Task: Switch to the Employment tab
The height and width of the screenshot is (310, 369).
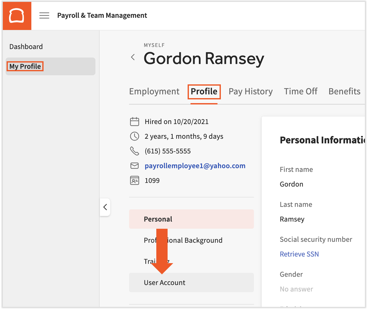Action: (154, 91)
